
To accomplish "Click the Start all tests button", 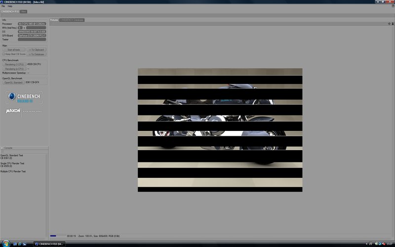I will [x=14, y=50].
